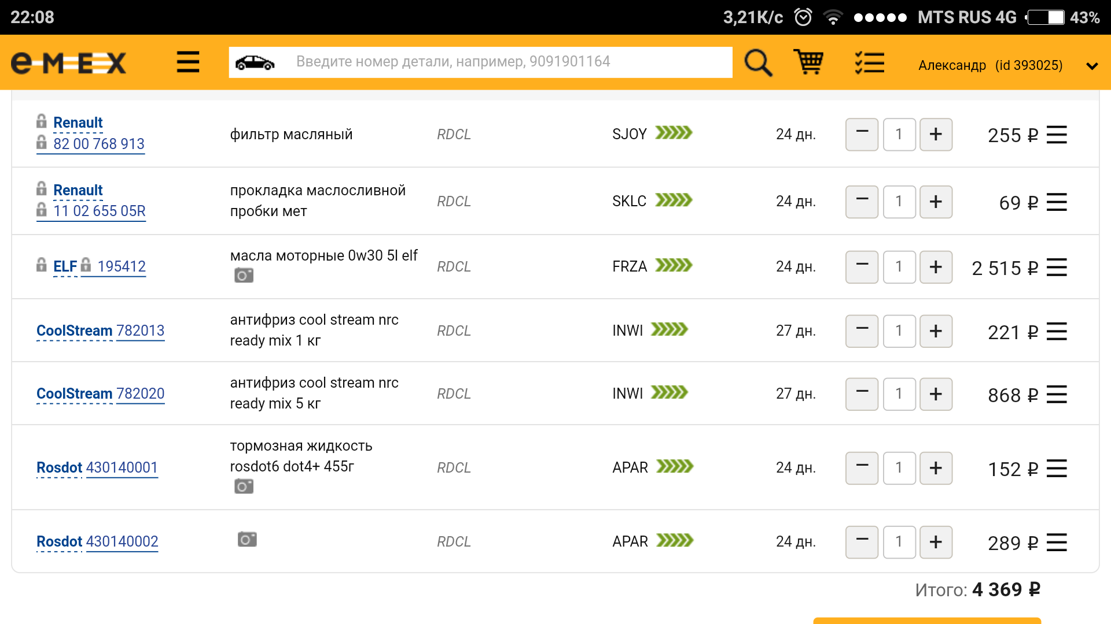This screenshot has height=624, width=1111.
Task: Tap the battery indicator in status bar
Action: tap(1046, 17)
